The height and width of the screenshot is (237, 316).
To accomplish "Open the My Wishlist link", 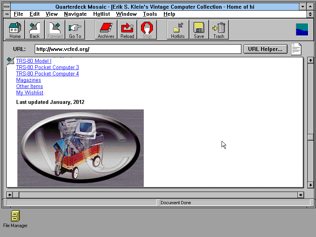I will (x=30, y=92).
